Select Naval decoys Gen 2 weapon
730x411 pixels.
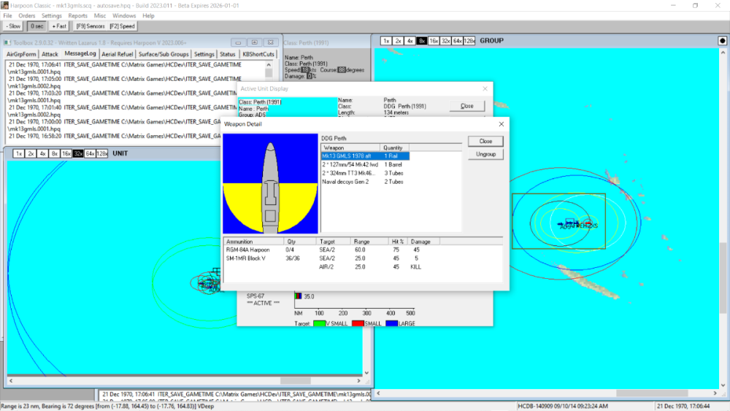click(x=365, y=182)
